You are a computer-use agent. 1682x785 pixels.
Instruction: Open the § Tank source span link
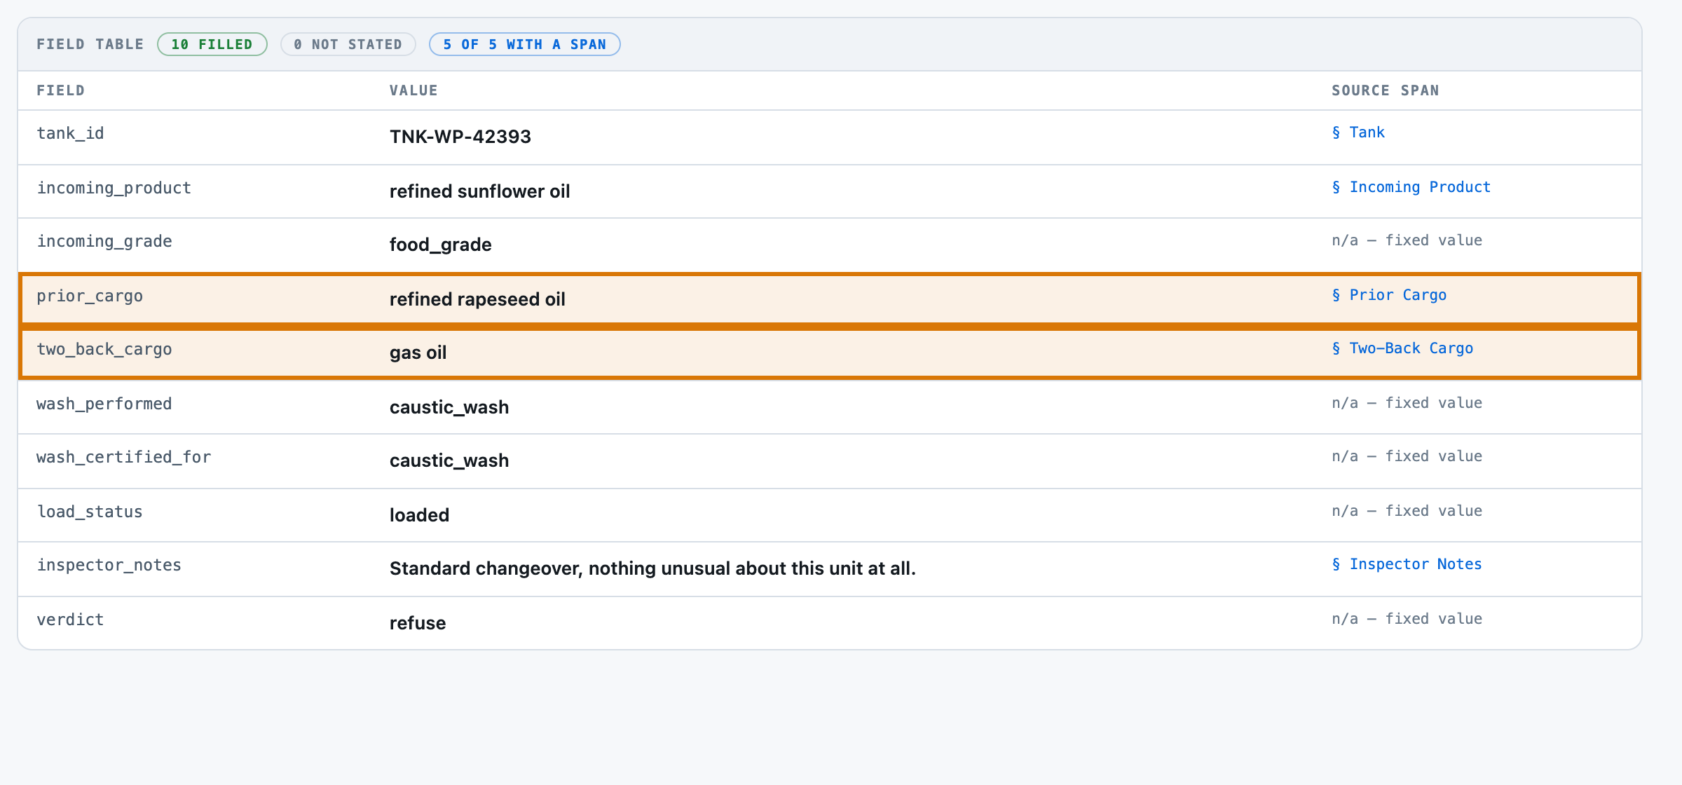1358,132
